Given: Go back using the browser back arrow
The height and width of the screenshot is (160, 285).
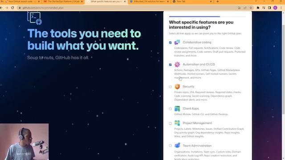Looking at the screenshot, I should pos(1,8).
